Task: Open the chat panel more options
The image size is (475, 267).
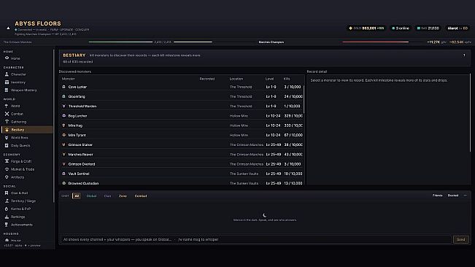Action: coord(466,196)
